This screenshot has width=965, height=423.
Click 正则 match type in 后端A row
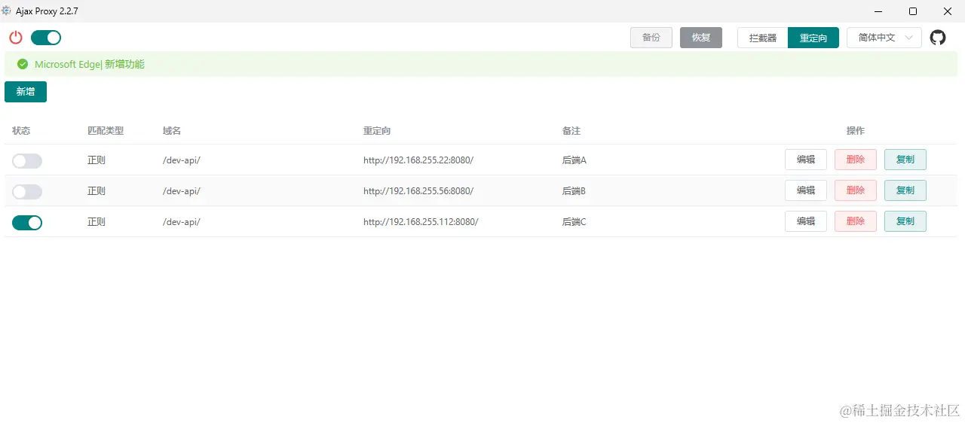coord(96,160)
